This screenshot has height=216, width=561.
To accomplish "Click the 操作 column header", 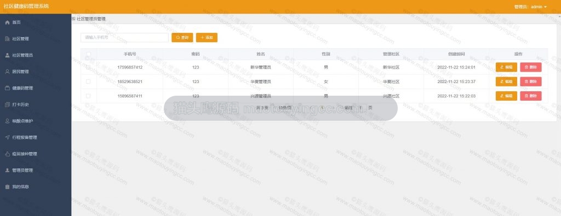I will [518, 54].
